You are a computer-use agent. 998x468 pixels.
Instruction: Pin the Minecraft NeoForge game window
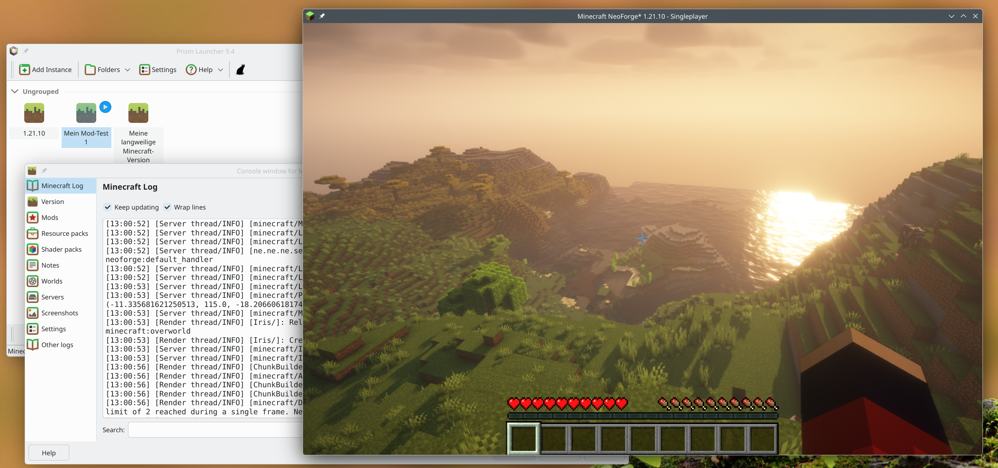click(x=322, y=16)
